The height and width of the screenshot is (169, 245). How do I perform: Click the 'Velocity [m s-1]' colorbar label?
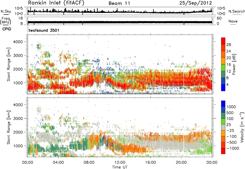242,127
